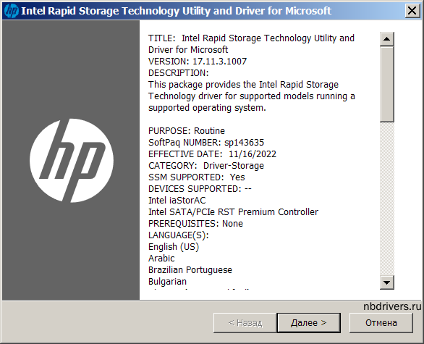Viewport: 424px width, 344px height.
Task: Click the scroll up arrow button
Action: [x=386, y=39]
